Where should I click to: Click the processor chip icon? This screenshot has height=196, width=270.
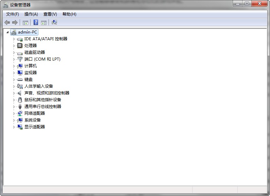pos(20,46)
